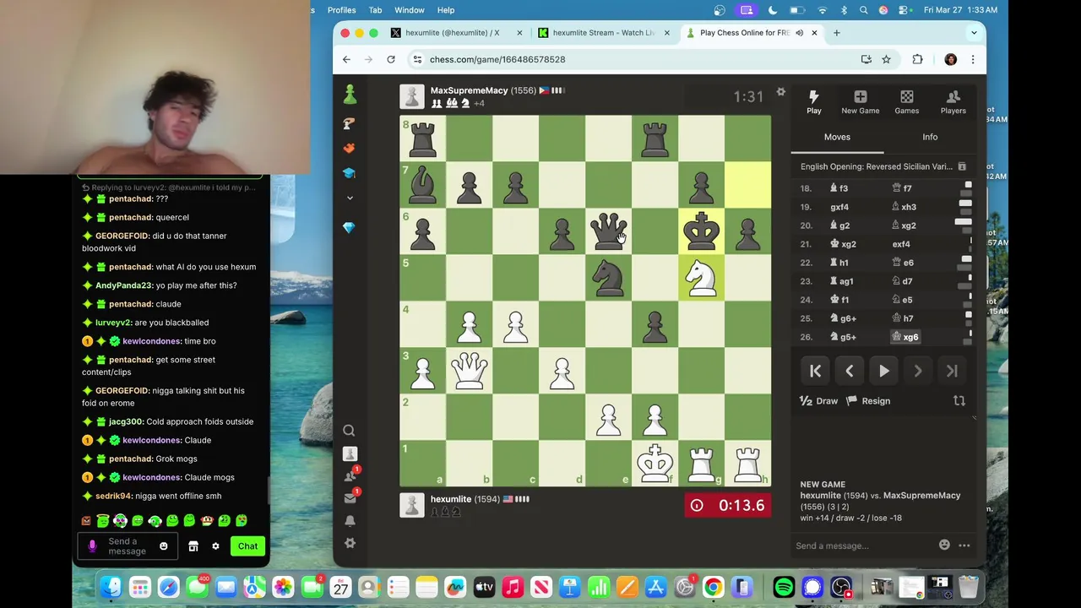Flip the board with the arrows icon
The width and height of the screenshot is (1081, 608).
(959, 401)
